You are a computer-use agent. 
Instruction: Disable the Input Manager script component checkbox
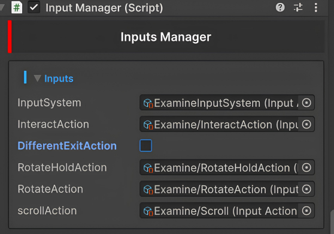[34, 8]
